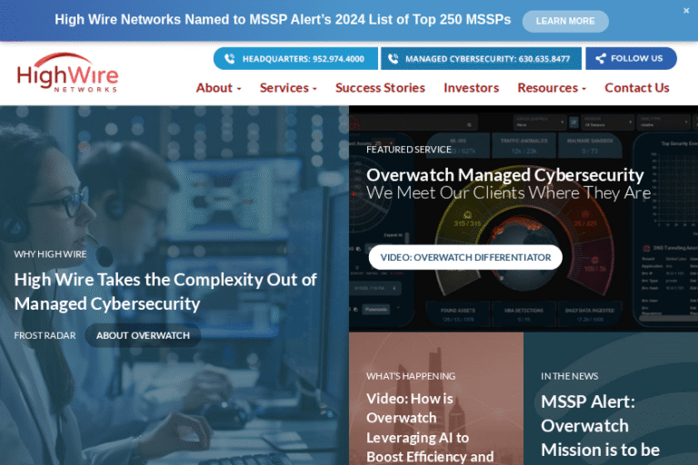Expand the About dropdown menu
The height and width of the screenshot is (465, 698).
[218, 88]
